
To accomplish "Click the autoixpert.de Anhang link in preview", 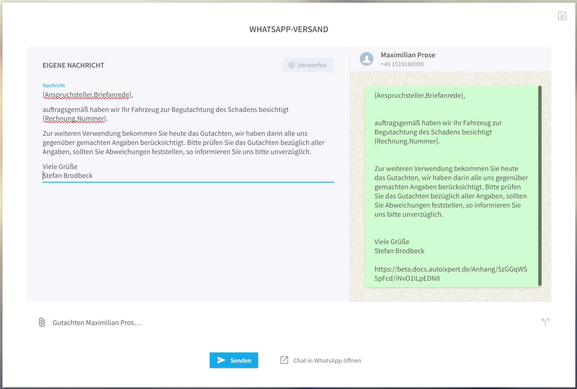I will tap(451, 273).
